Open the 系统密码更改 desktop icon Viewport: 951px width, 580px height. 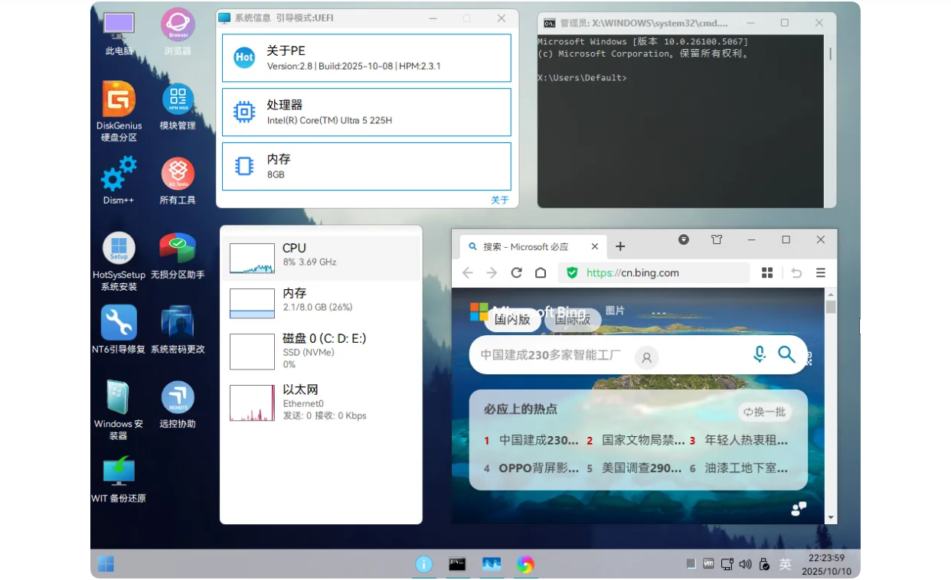pyautogui.click(x=178, y=331)
